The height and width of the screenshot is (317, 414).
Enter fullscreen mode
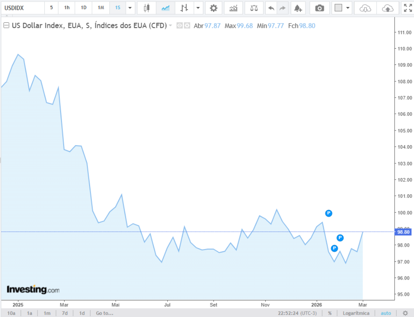point(408,8)
